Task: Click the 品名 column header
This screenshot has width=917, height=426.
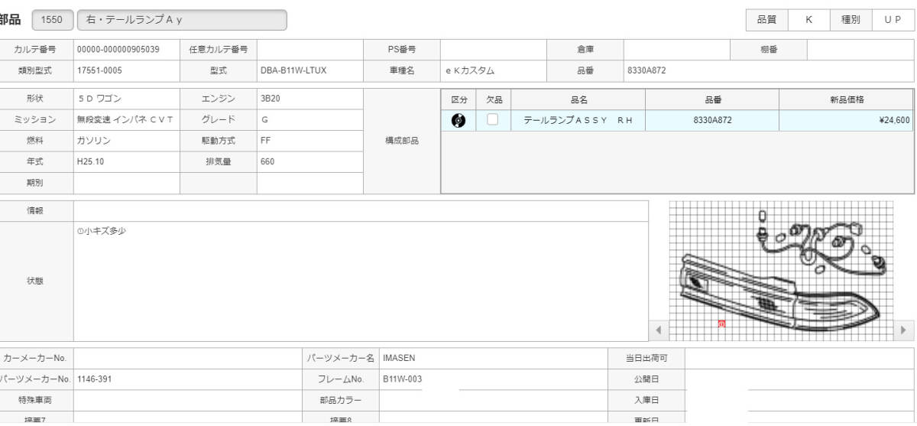Action: click(x=578, y=99)
